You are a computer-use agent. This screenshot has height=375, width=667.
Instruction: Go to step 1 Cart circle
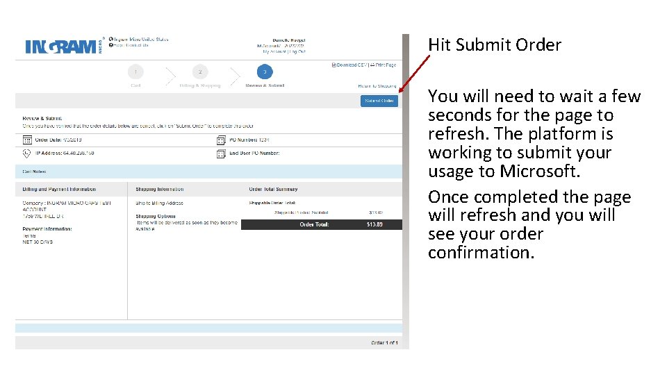coord(135,72)
